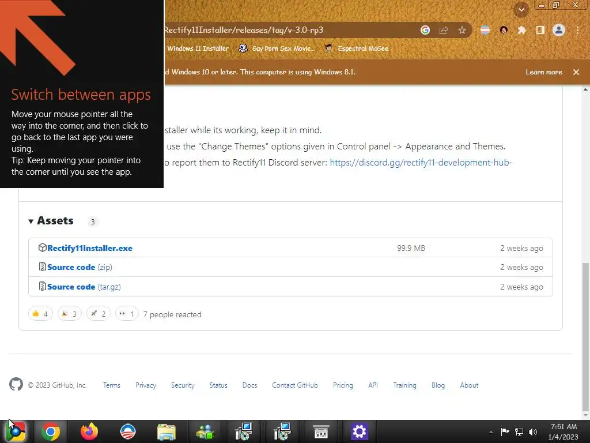This screenshot has height=443, width=590.
Task: Toggle the rocket reaction
Action: (x=98, y=314)
